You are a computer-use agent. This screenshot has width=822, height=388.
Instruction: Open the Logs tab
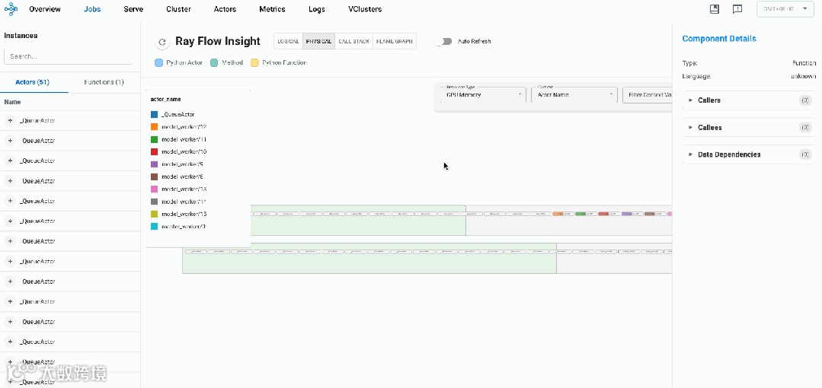pyautogui.click(x=317, y=9)
